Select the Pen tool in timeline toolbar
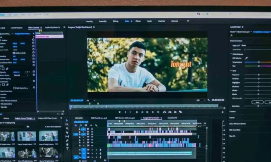 tap(67, 140)
